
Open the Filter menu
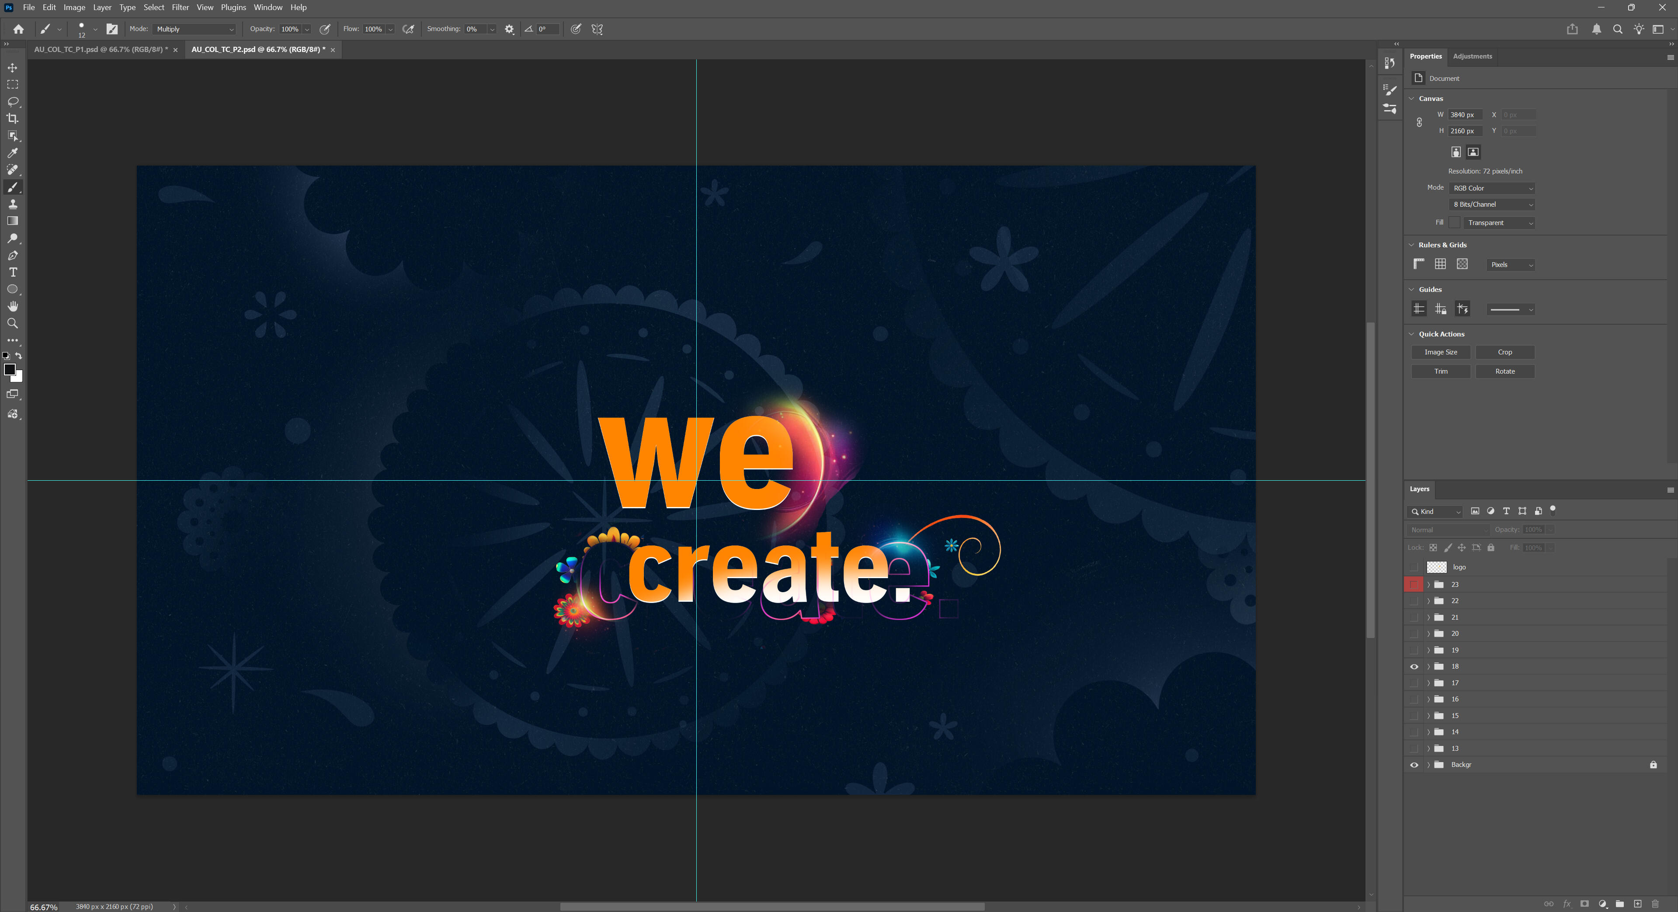[180, 7]
